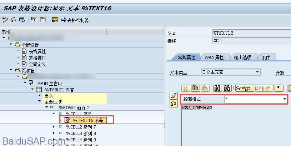This screenshot has width=291, height=146.
Task: Collapse the %ROW2 新行 2 node
Action: pos(46,107)
